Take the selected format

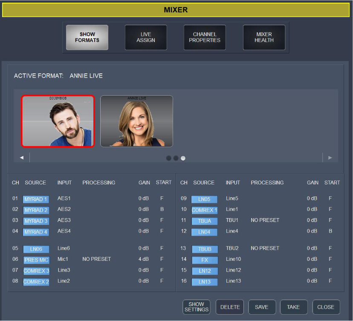click(293, 307)
